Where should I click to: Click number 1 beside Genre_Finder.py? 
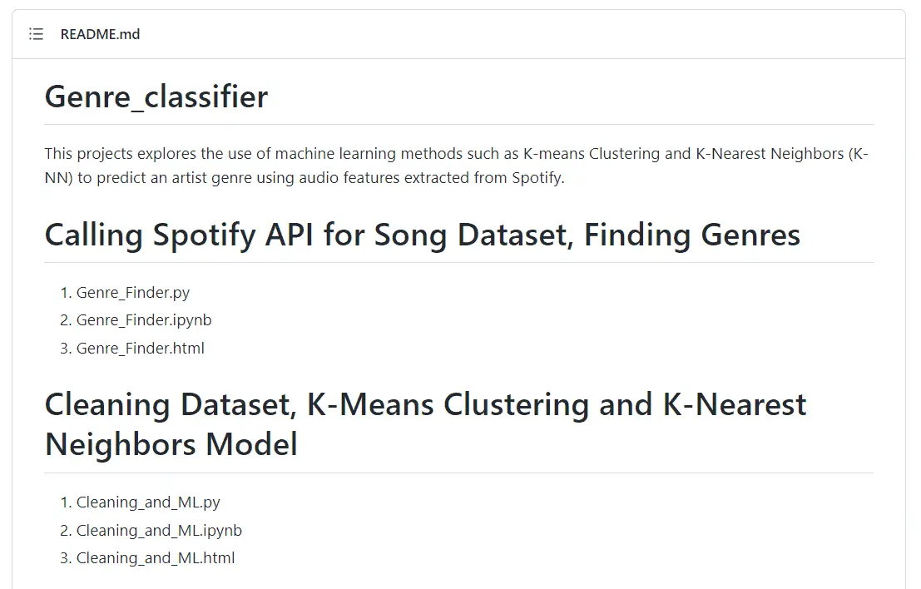click(65, 292)
